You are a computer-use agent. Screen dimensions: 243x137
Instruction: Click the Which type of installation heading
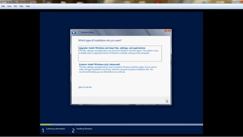[100, 40]
